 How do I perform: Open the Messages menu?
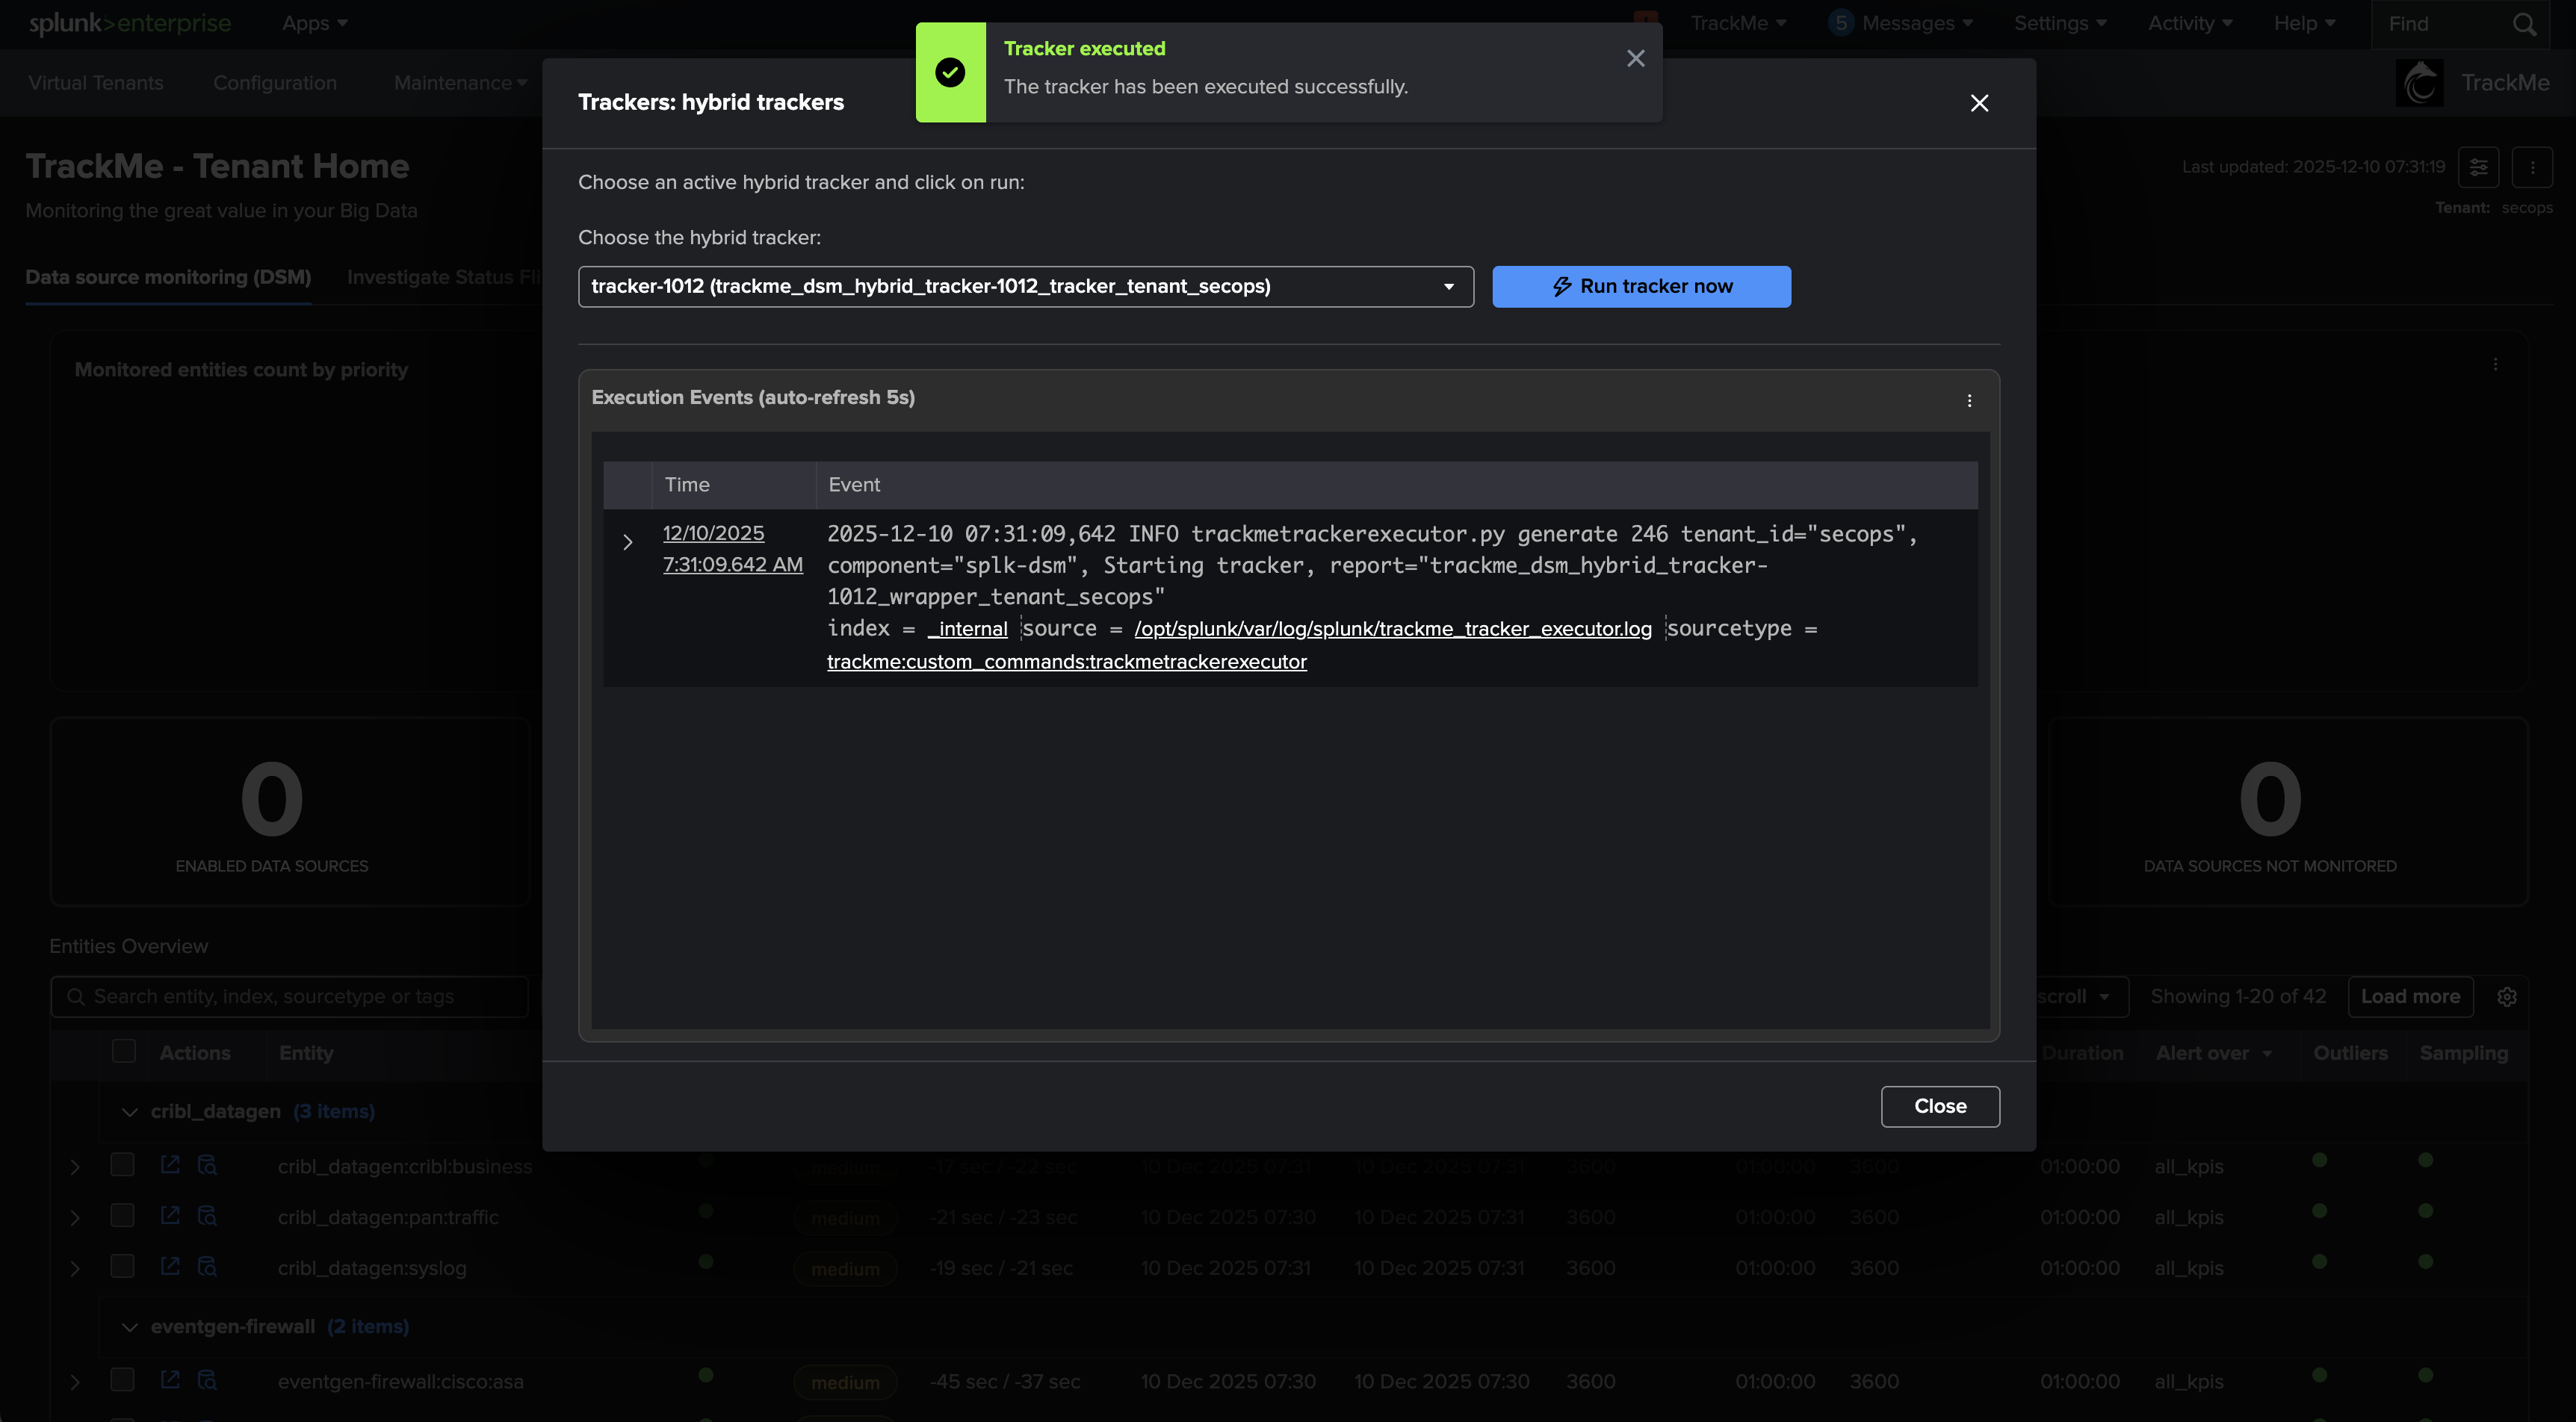1908,24
